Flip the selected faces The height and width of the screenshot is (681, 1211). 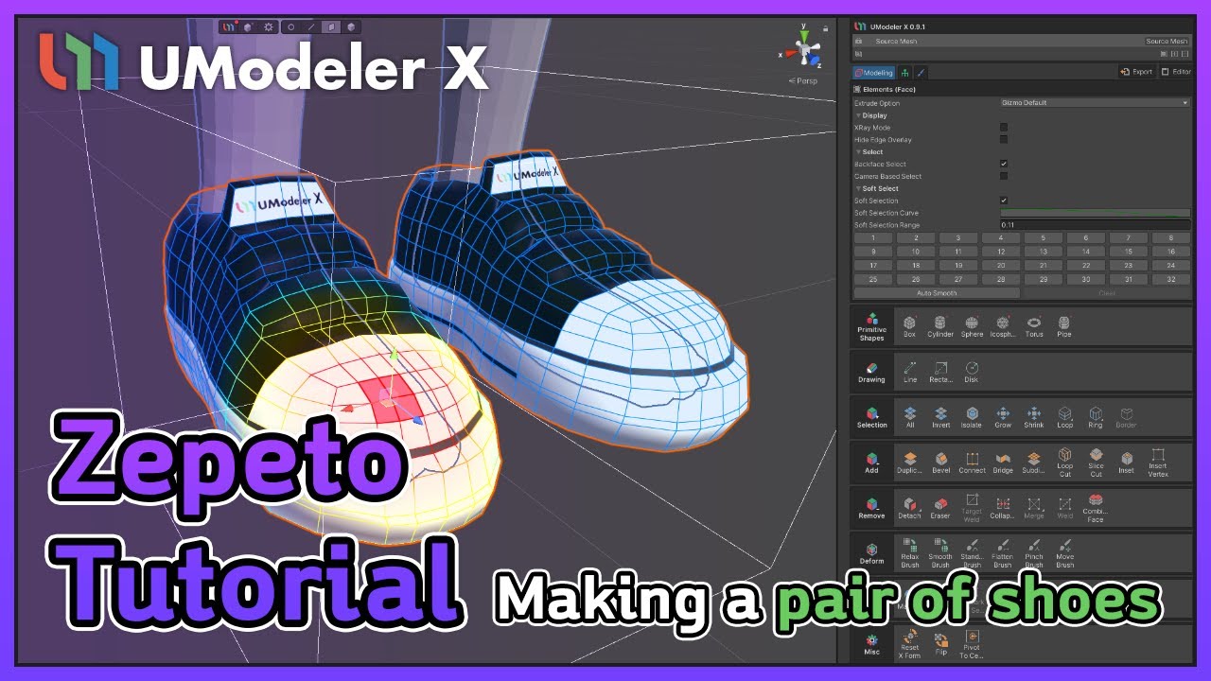point(940,644)
